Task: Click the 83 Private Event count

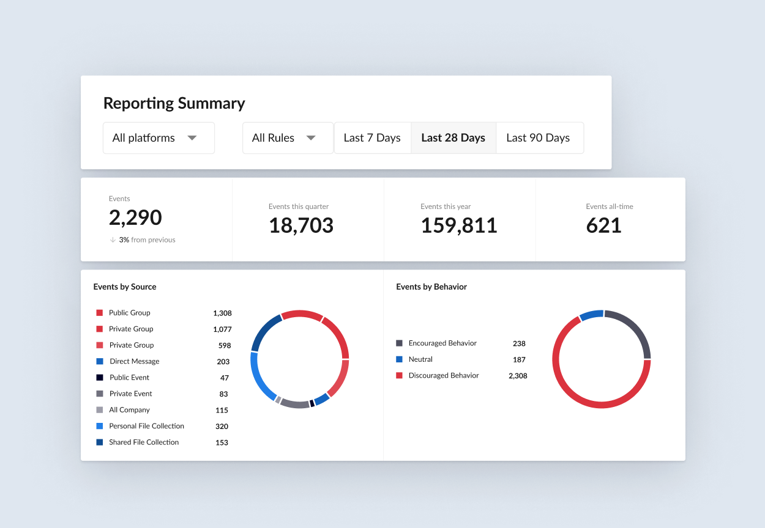Action: coord(223,394)
